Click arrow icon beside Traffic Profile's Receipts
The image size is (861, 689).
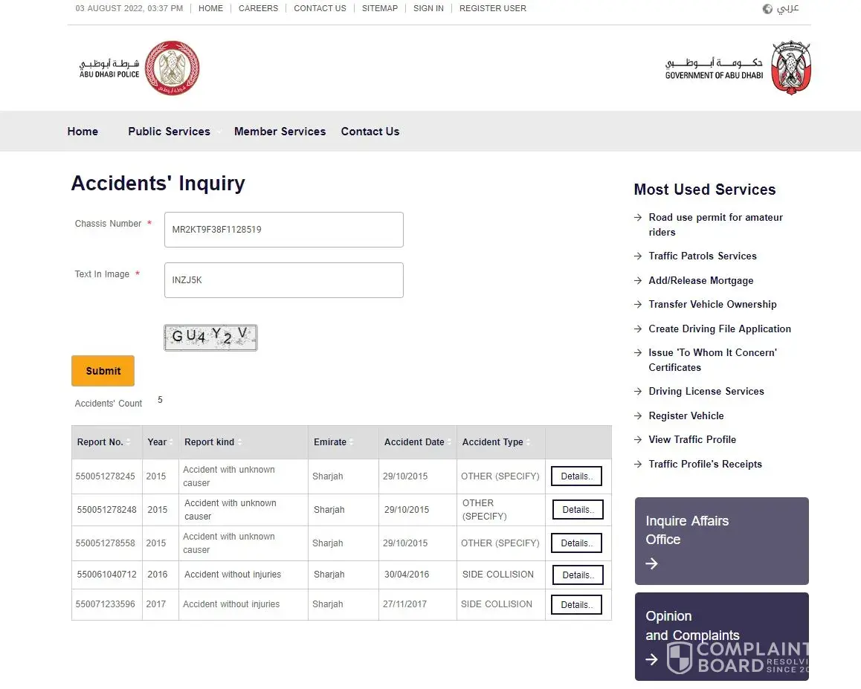[637, 464]
